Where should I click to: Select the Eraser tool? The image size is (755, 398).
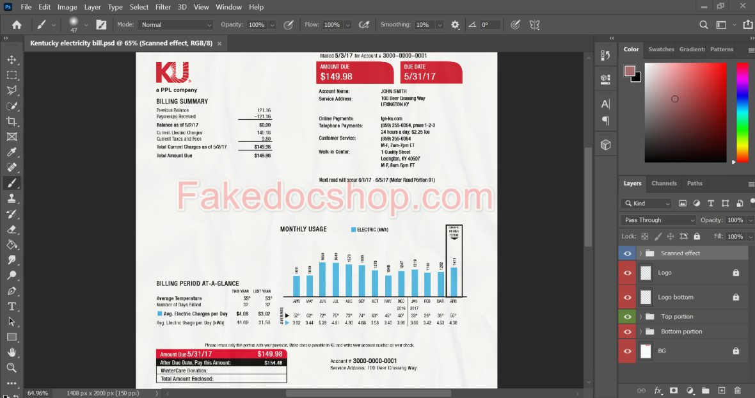[12, 229]
